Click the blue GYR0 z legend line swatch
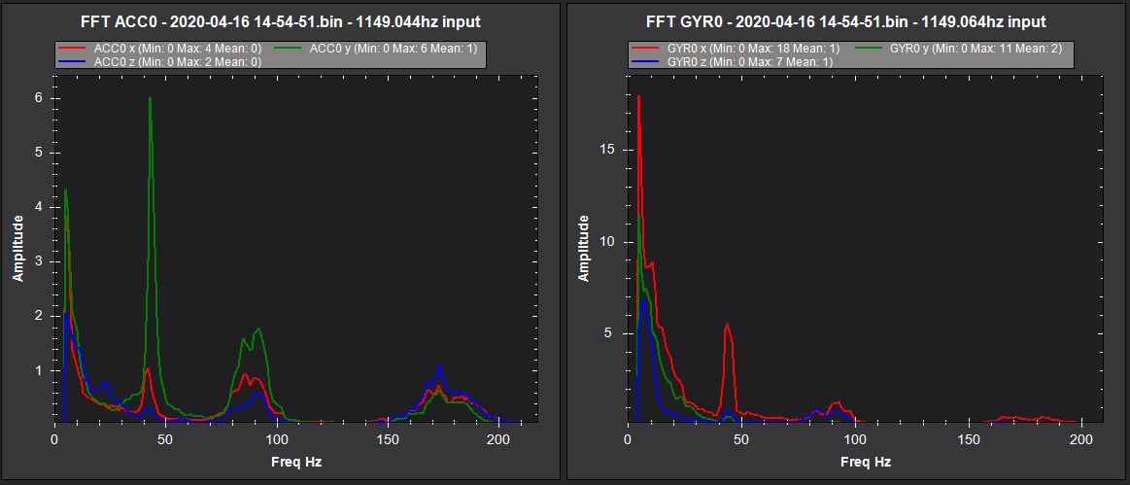Image resolution: width=1130 pixels, height=485 pixels. tap(647, 62)
